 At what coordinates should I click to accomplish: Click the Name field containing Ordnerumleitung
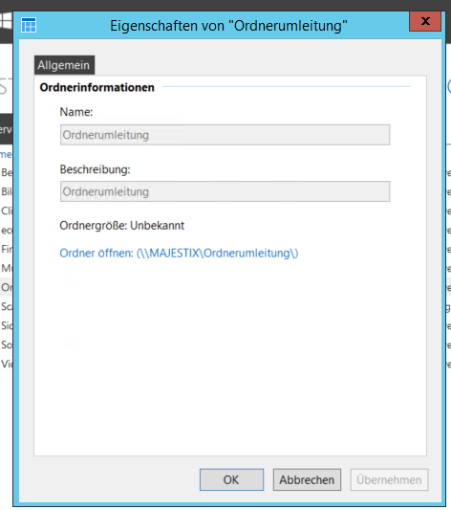tap(225, 135)
